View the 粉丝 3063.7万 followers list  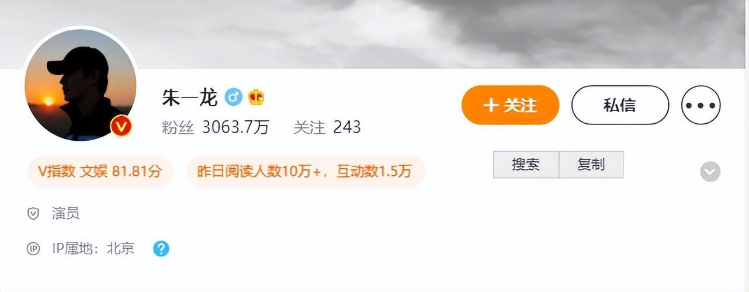click(x=215, y=127)
